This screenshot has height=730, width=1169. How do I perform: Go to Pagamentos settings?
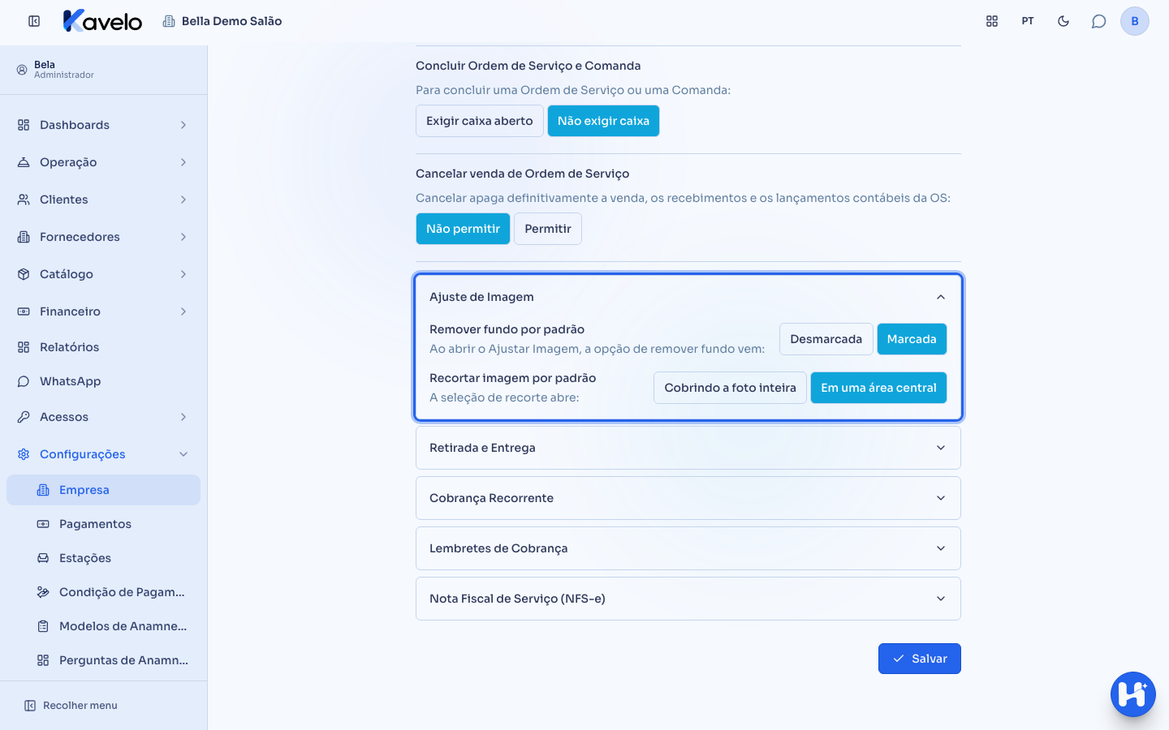click(x=103, y=524)
